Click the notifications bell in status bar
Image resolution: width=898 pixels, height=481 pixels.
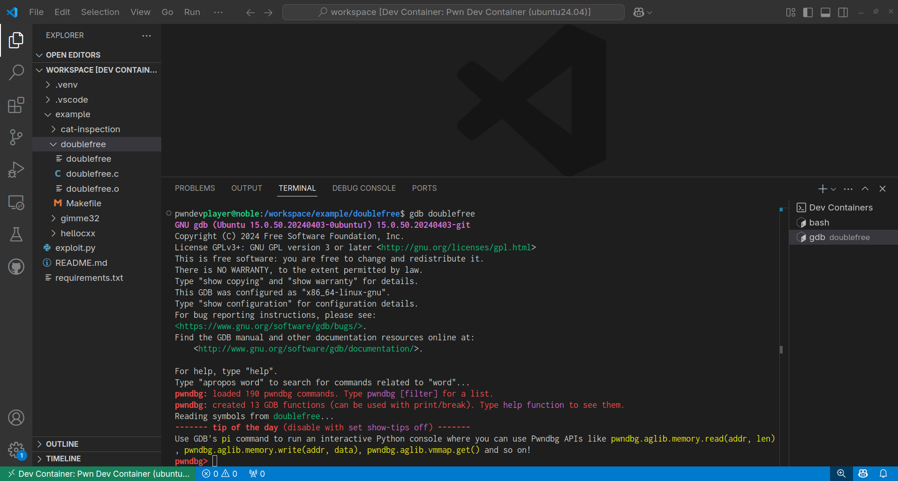click(883, 473)
